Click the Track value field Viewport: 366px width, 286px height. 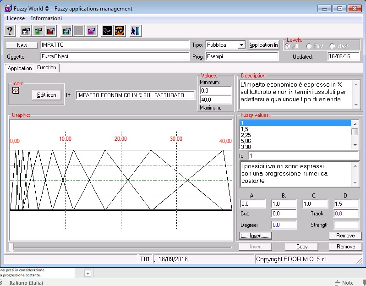346,214
